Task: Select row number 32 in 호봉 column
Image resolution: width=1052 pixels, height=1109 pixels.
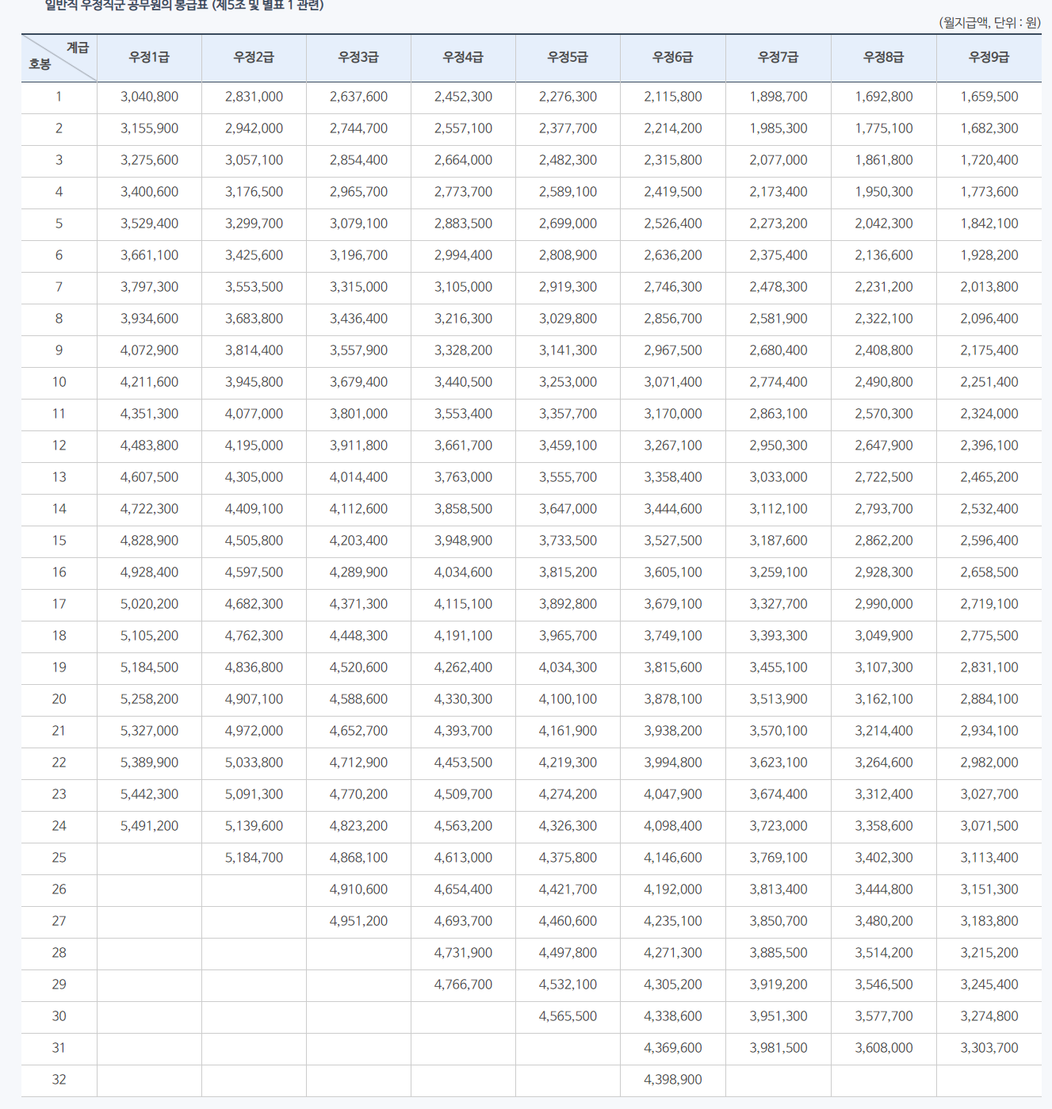Action: point(59,1080)
